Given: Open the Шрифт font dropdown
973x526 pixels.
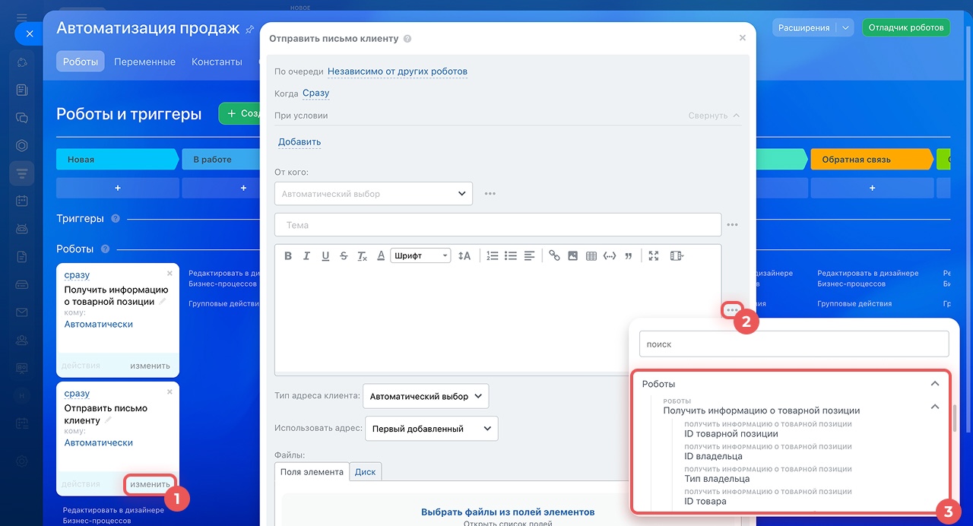Looking at the screenshot, I should 420,256.
